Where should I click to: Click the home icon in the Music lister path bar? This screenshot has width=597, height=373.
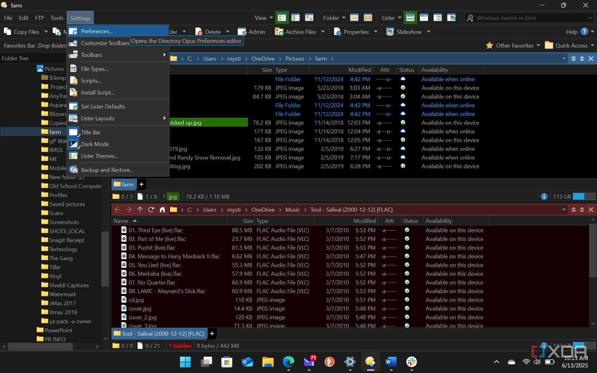(162, 210)
